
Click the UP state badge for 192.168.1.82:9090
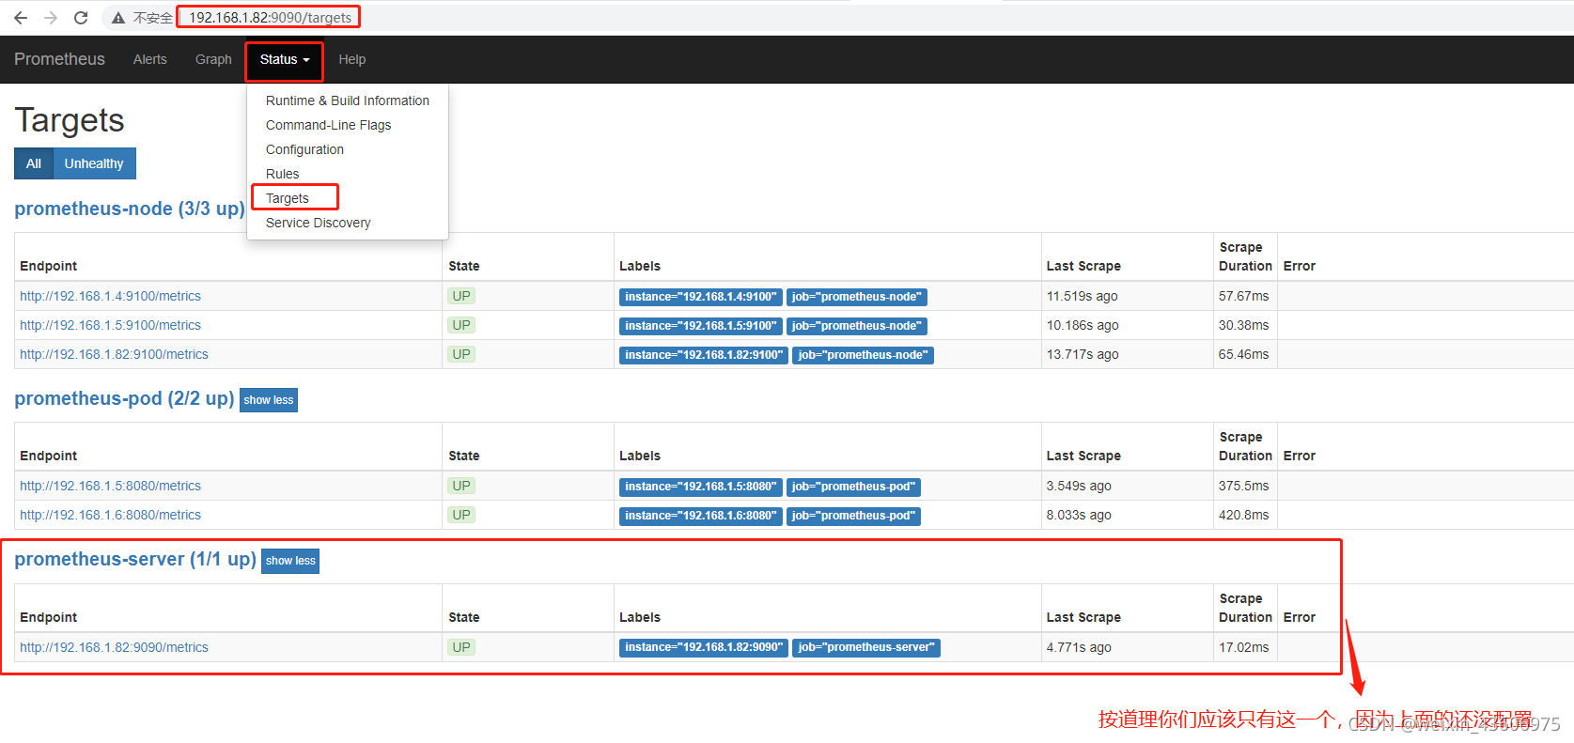[x=461, y=647]
